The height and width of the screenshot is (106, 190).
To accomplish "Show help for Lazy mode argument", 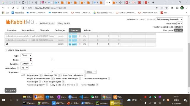I will (x=63, y=85).
